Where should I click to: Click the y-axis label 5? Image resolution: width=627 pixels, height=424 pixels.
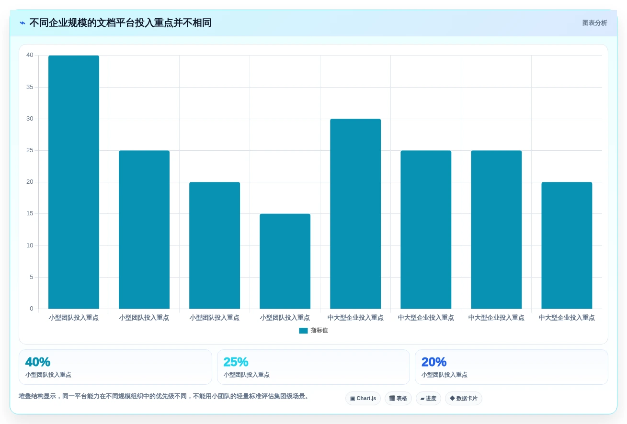pyautogui.click(x=32, y=277)
